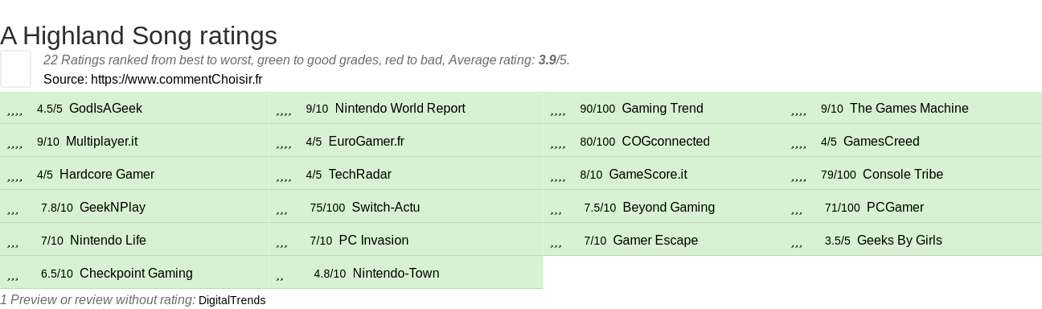This screenshot has width=1042, height=309.
Task: Click the rating stars beside Gaming Trend
Action: click(x=559, y=109)
